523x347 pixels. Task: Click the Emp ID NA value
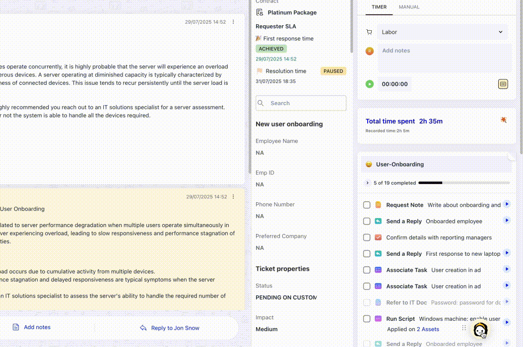260,184
